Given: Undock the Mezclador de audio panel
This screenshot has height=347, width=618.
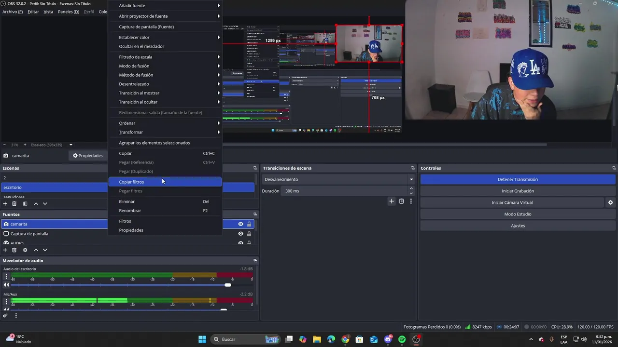Looking at the screenshot, I should click(255, 261).
